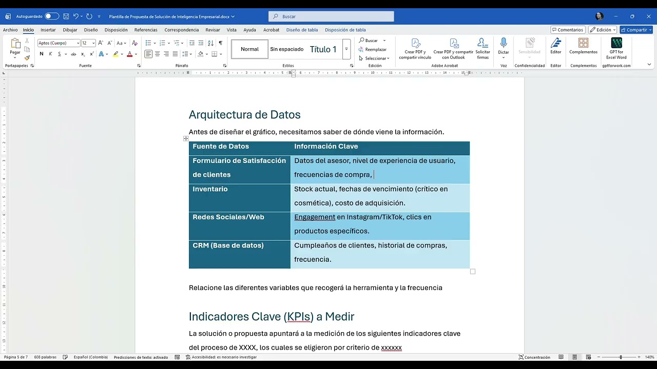Apply the yellow text highlight color

click(x=116, y=54)
